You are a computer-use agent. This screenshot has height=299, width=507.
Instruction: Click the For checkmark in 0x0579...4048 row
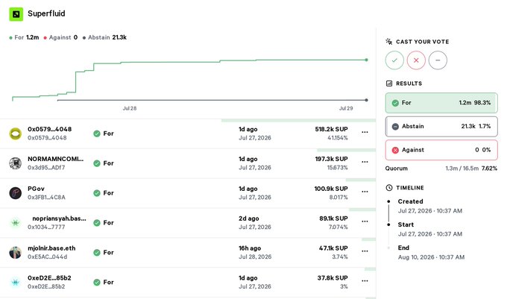(x=97, y=133)
